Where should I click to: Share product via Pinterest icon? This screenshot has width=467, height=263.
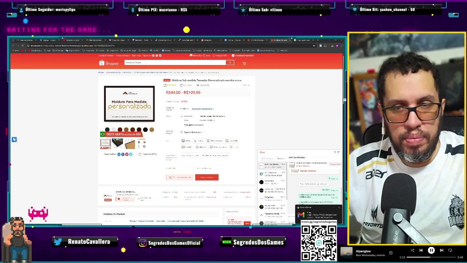coord(127,154)
